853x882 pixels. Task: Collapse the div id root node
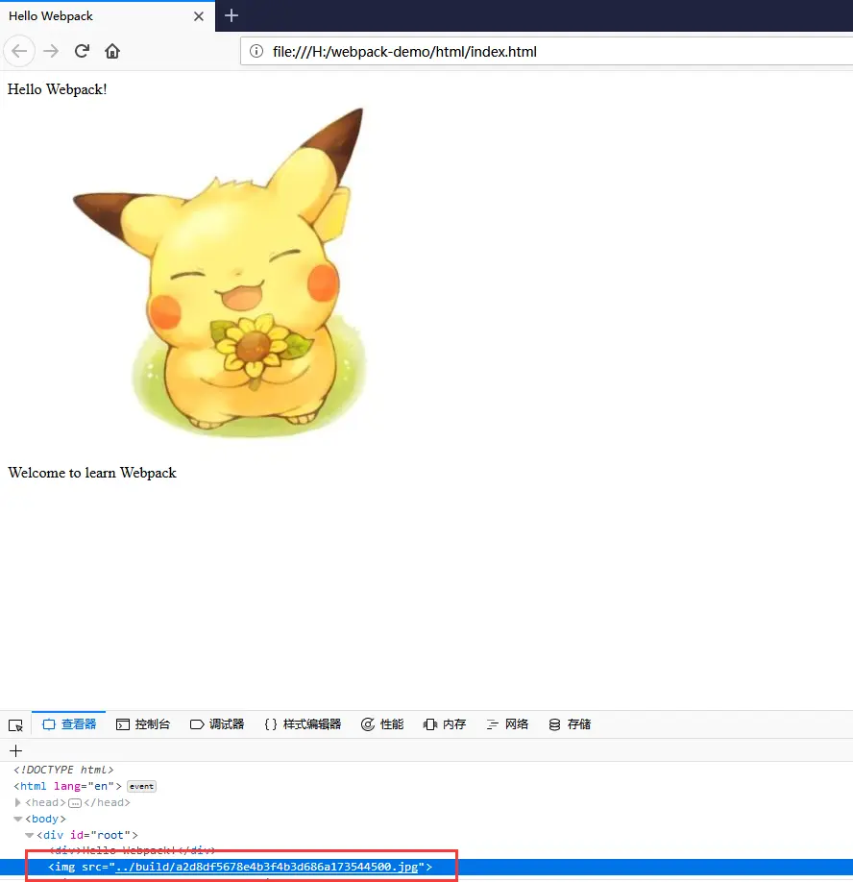(30, 835)
